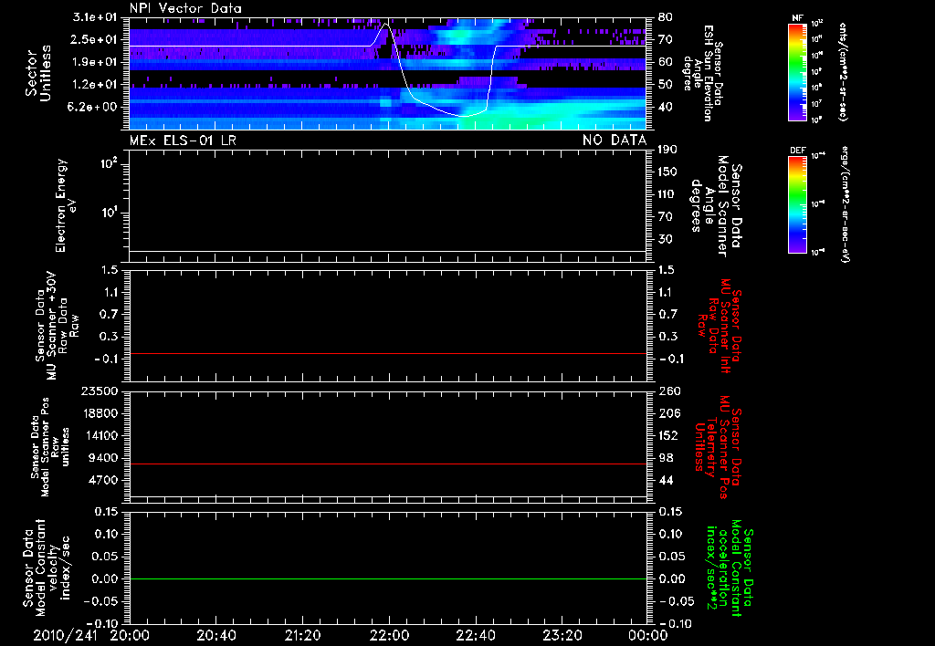Click 'Model Scanner Pos Raw unitless' axis label
935x646 pixels.
pyautogui.click(x=50, y=447)
